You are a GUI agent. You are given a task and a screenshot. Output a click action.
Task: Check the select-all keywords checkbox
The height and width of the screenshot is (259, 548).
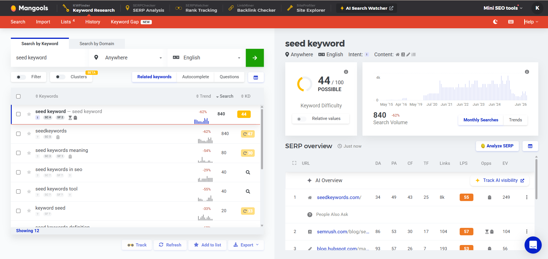point(18,96)
